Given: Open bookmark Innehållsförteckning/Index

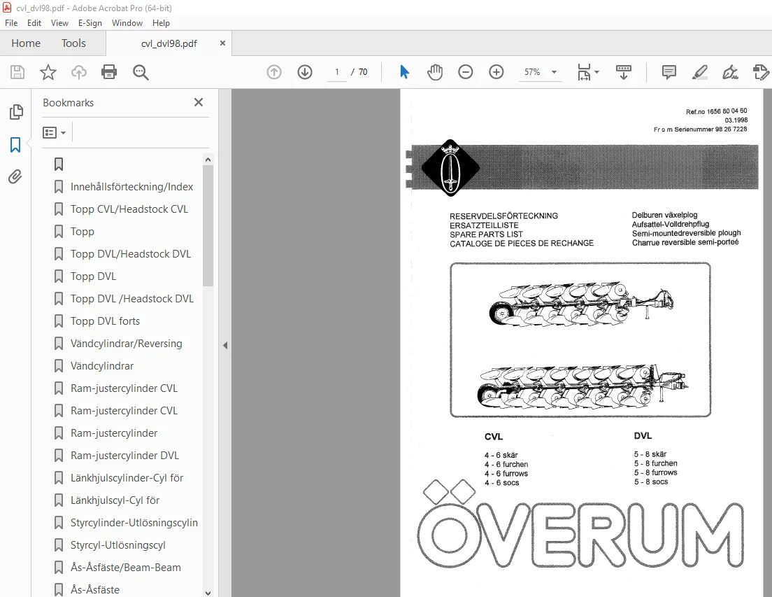Looking at the screenshot, I should [131, 187].
